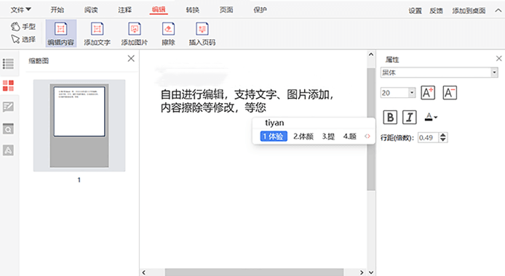Expand the 黑体 font family dropdown
The width and height of the screenshot is (505, 276).
[494, 73]
